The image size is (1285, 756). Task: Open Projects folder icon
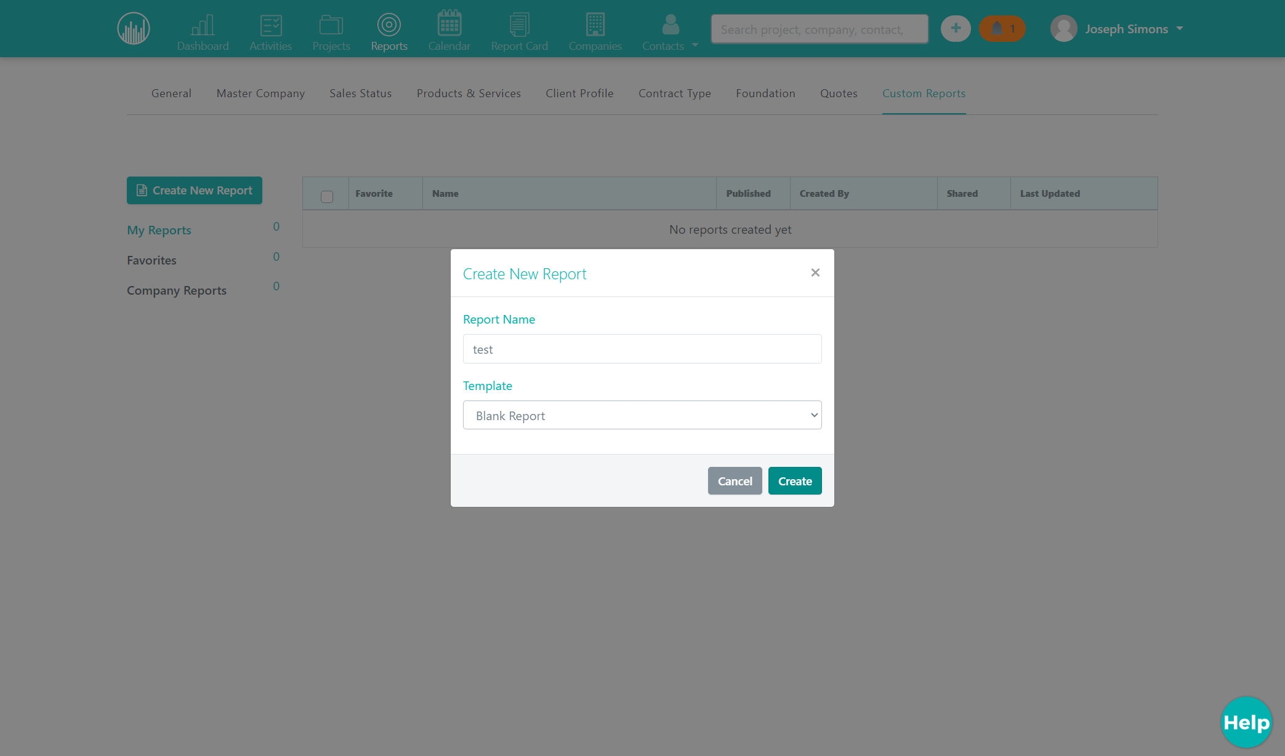331,25
